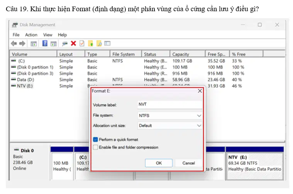Click the Disk Management title bar icon
The height and width of the screenshot is (194, 293).
click(15, 25)
